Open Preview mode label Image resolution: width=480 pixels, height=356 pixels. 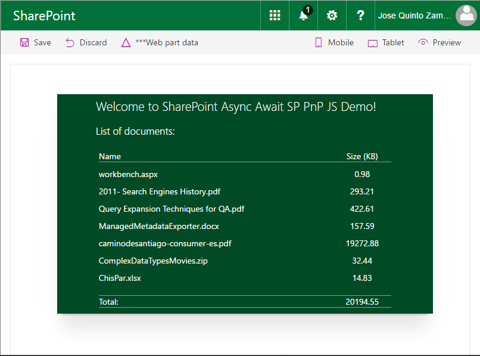(x=447, y=42)
